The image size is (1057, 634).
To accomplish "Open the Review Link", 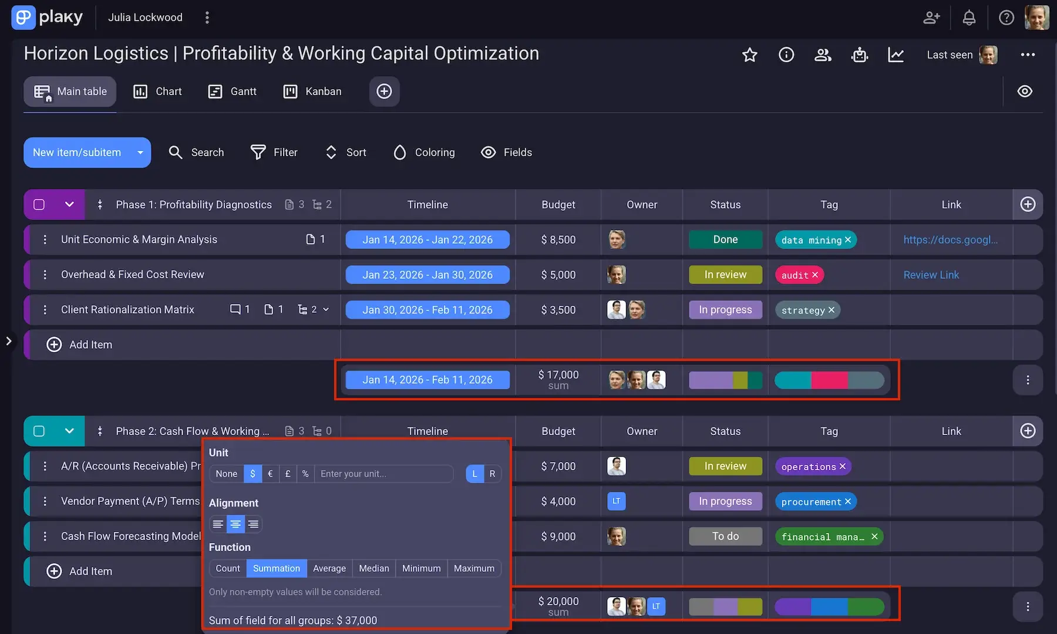I will [931, 275].
